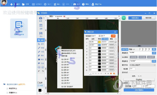
Task: Click the orange delete-all X icon in the color record
Action: (x=114, y=74)
